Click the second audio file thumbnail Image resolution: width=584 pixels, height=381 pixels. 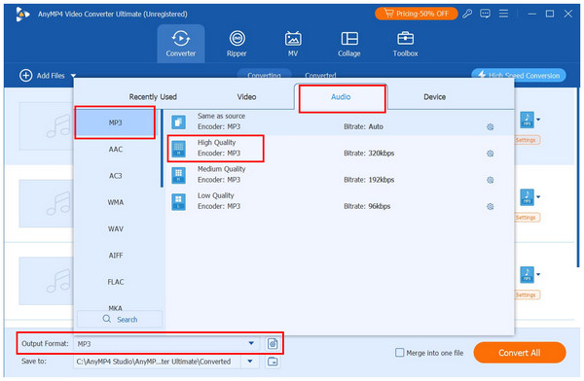pos(46,203)
